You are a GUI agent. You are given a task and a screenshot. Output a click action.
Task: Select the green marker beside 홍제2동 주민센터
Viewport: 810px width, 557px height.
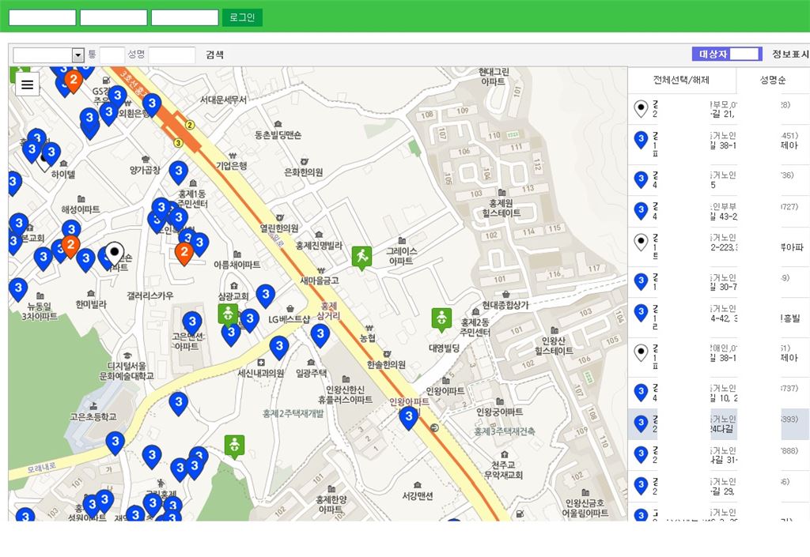[441, 318]
